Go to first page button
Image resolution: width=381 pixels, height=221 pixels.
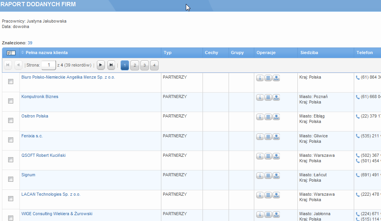click(x=8, y=65)
